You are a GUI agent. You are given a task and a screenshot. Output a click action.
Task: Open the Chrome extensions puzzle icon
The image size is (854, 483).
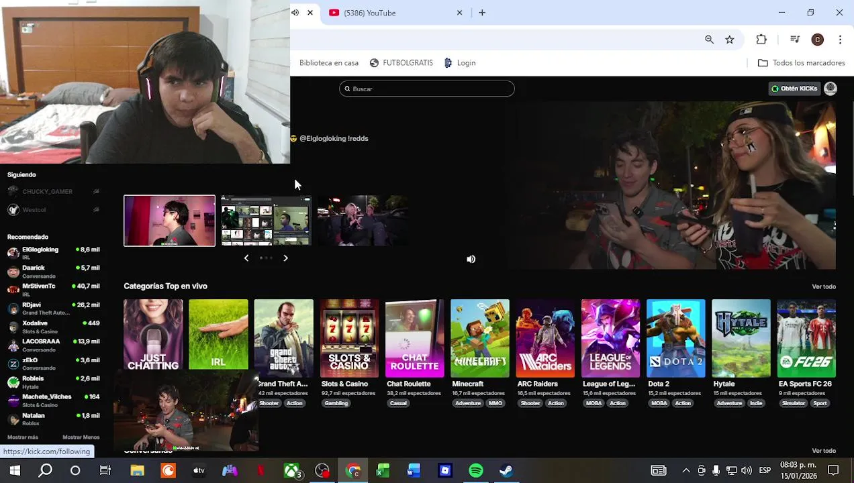pyautogui.click(x=761, y=40)
